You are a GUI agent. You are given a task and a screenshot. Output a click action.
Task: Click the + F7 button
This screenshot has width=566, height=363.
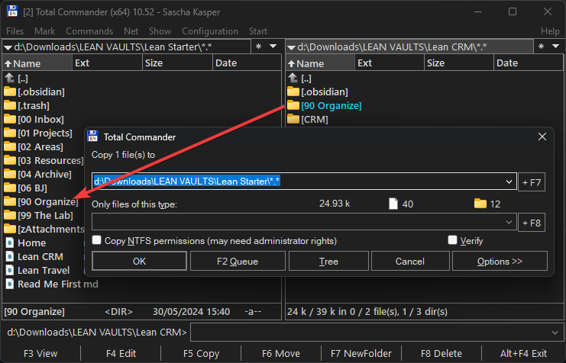pyautogui.click(x=532, y=182)
